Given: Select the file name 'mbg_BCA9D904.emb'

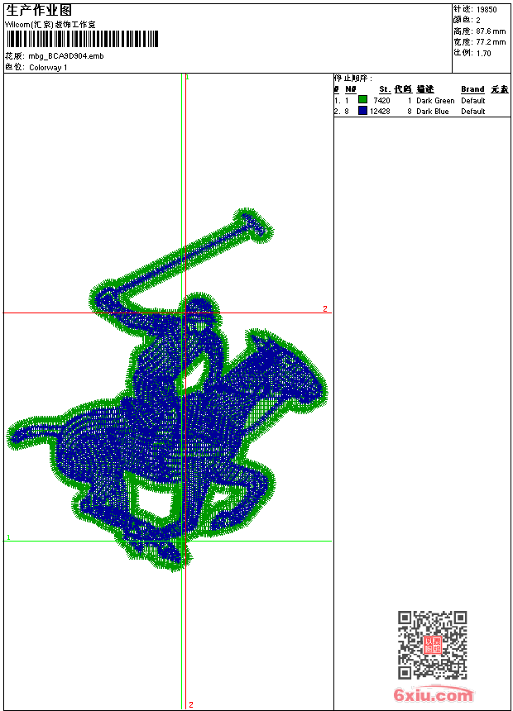Looking at the screenshot, I should tap(66, 56).
